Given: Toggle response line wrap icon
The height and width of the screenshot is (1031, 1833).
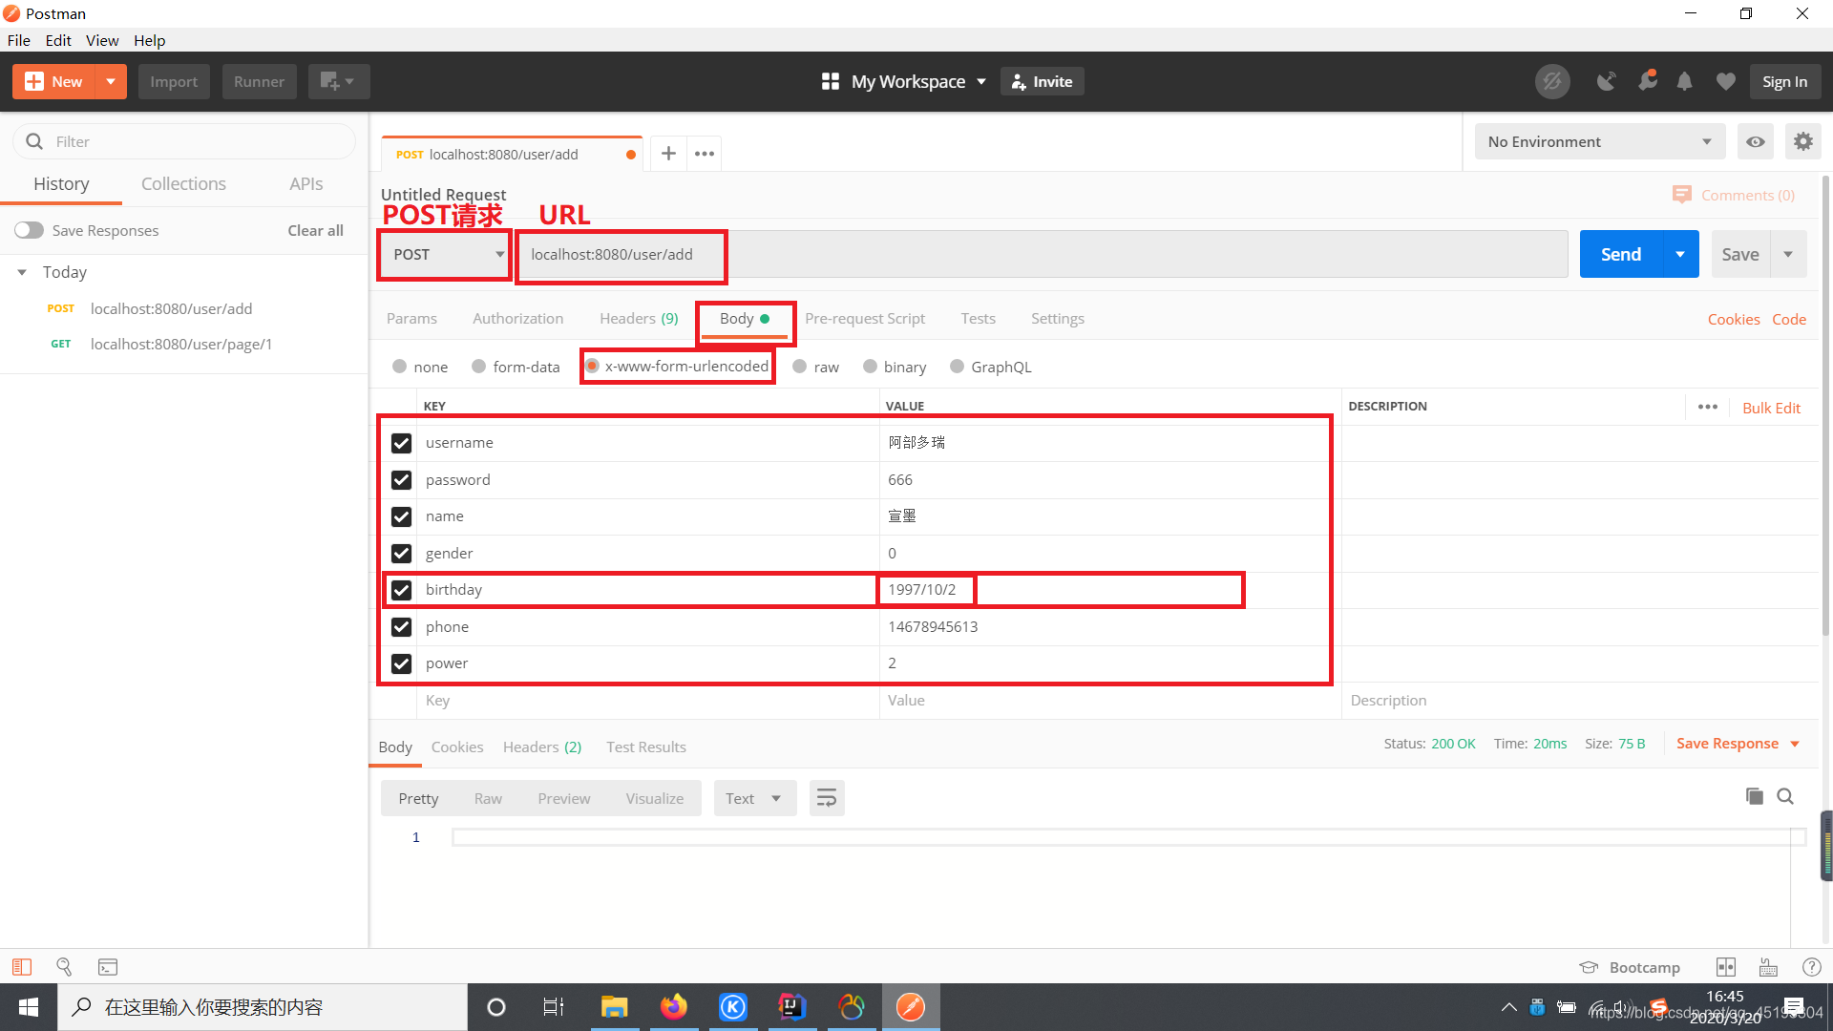Looking at the screenshot, I should click(x=827, y=798).
